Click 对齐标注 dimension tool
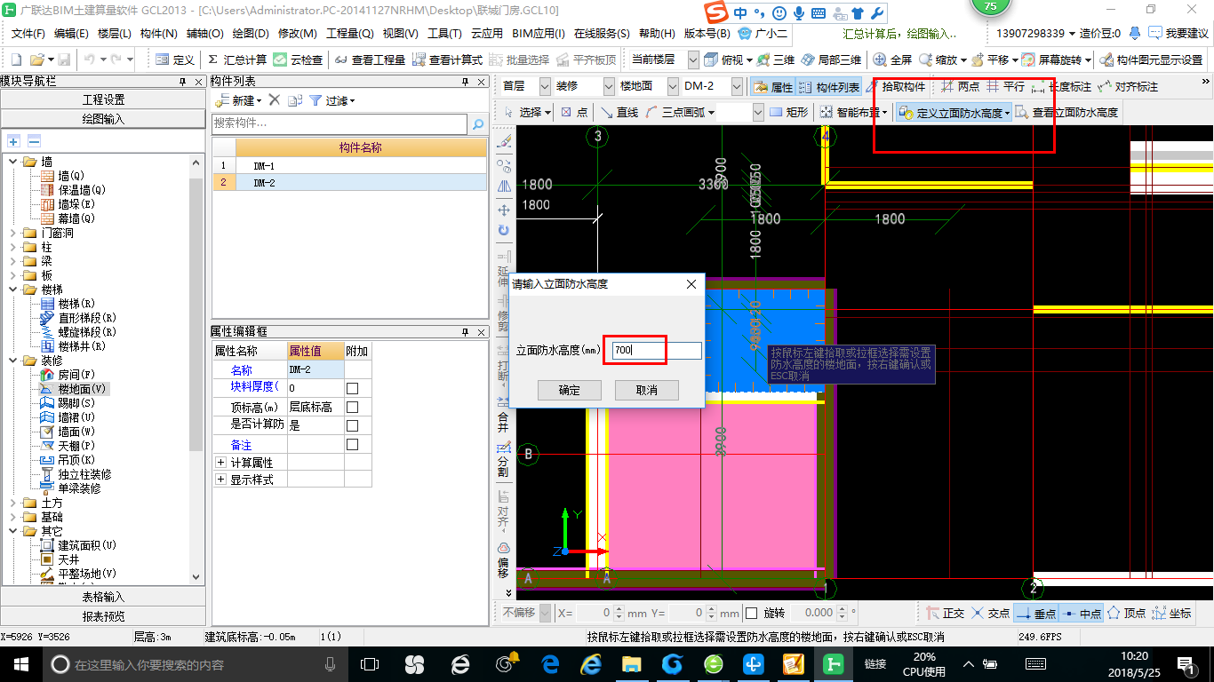The width and height of the screenshot is (1214, 682). (x=1128, y=87)
